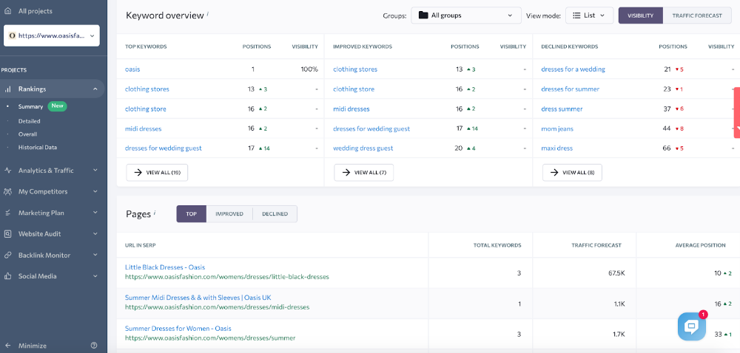Open midi dresses in Top Keywords
The width and height of the screenshot is (740, 353).
tap(143, 128)
